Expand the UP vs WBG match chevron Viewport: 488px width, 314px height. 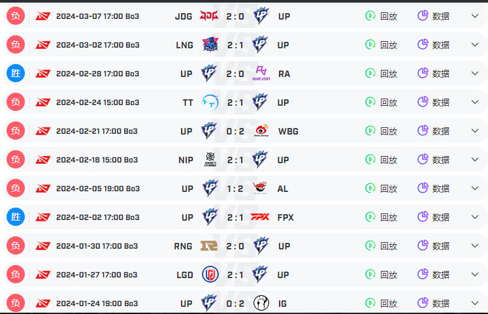tap(475, 131)
